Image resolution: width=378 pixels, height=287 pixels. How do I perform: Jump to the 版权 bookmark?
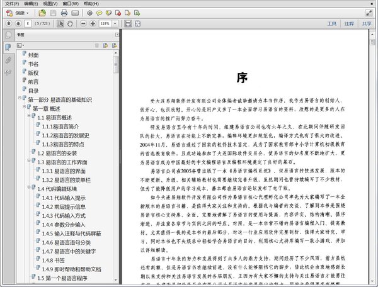[33, 73]
